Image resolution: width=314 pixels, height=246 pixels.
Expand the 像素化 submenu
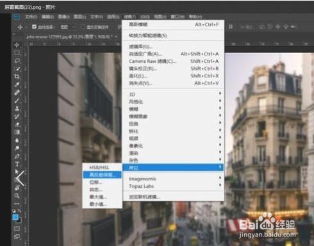(173, 145)
